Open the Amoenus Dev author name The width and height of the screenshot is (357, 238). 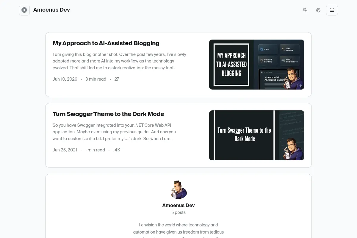(178, 205)
